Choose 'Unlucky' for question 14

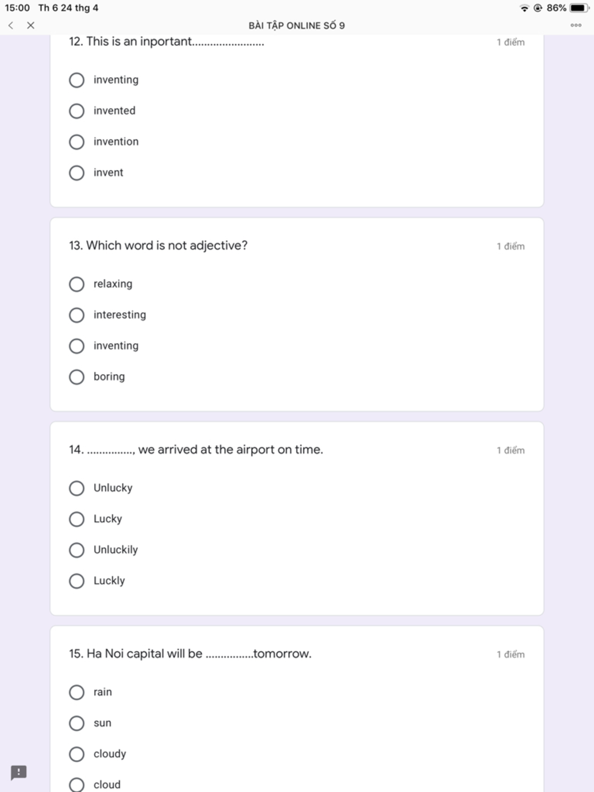click(x=77, y=489)
